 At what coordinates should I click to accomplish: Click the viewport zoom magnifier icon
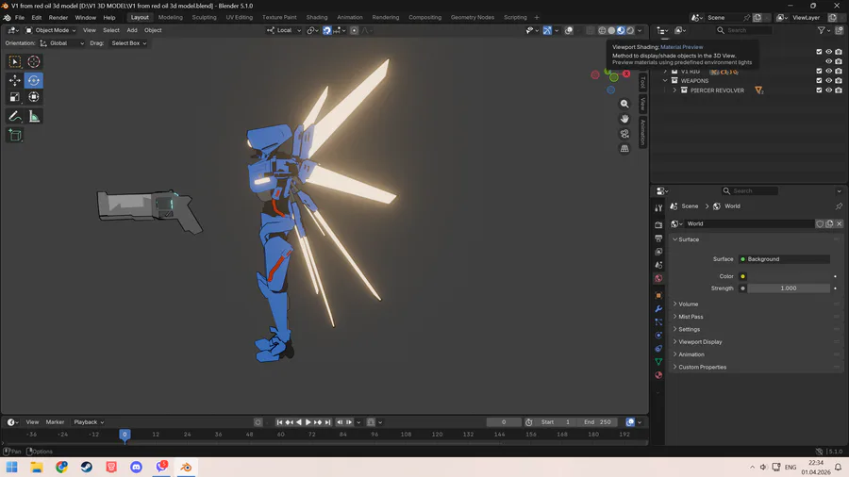(x=624, y=105)
